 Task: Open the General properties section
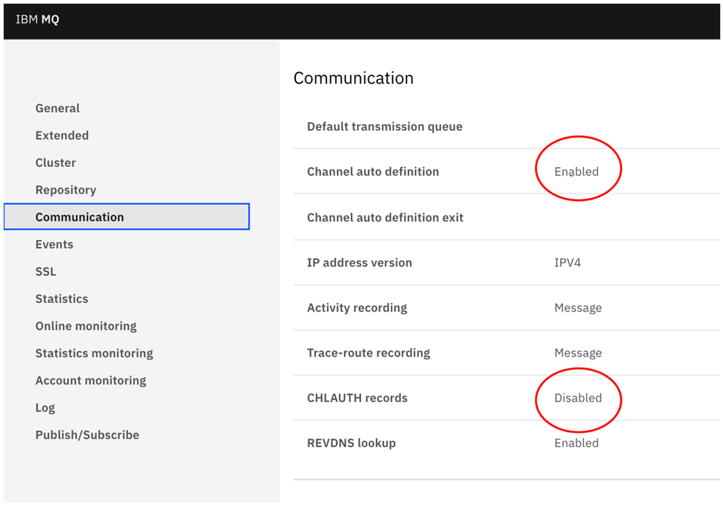pos(57,108)
